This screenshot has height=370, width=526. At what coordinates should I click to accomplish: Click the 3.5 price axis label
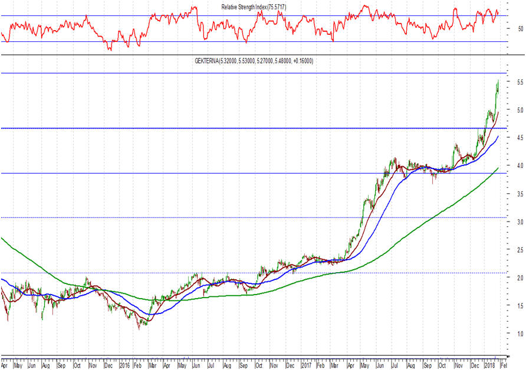tap(520, 194)
